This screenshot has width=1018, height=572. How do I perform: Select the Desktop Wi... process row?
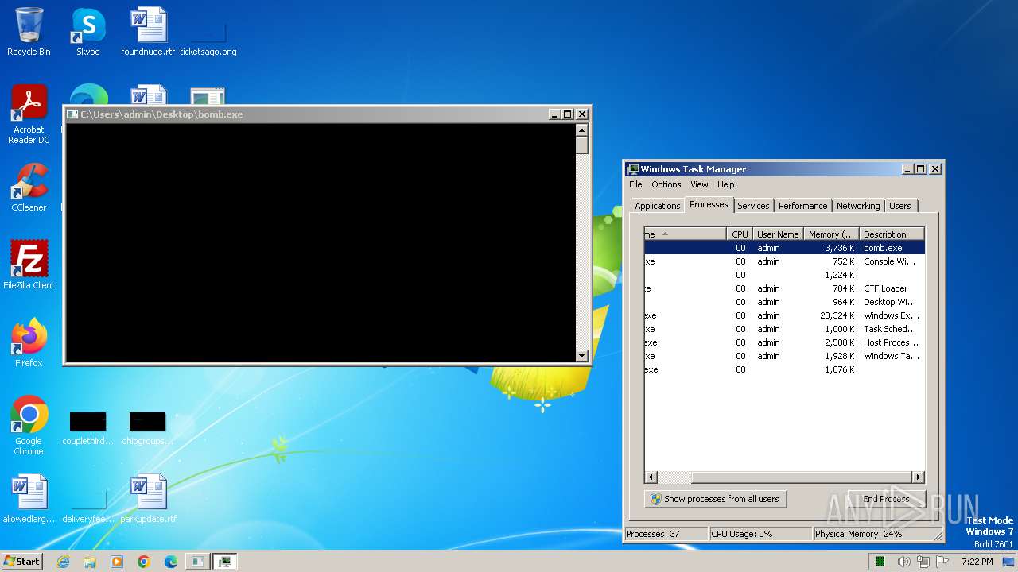tap(784, 302)
